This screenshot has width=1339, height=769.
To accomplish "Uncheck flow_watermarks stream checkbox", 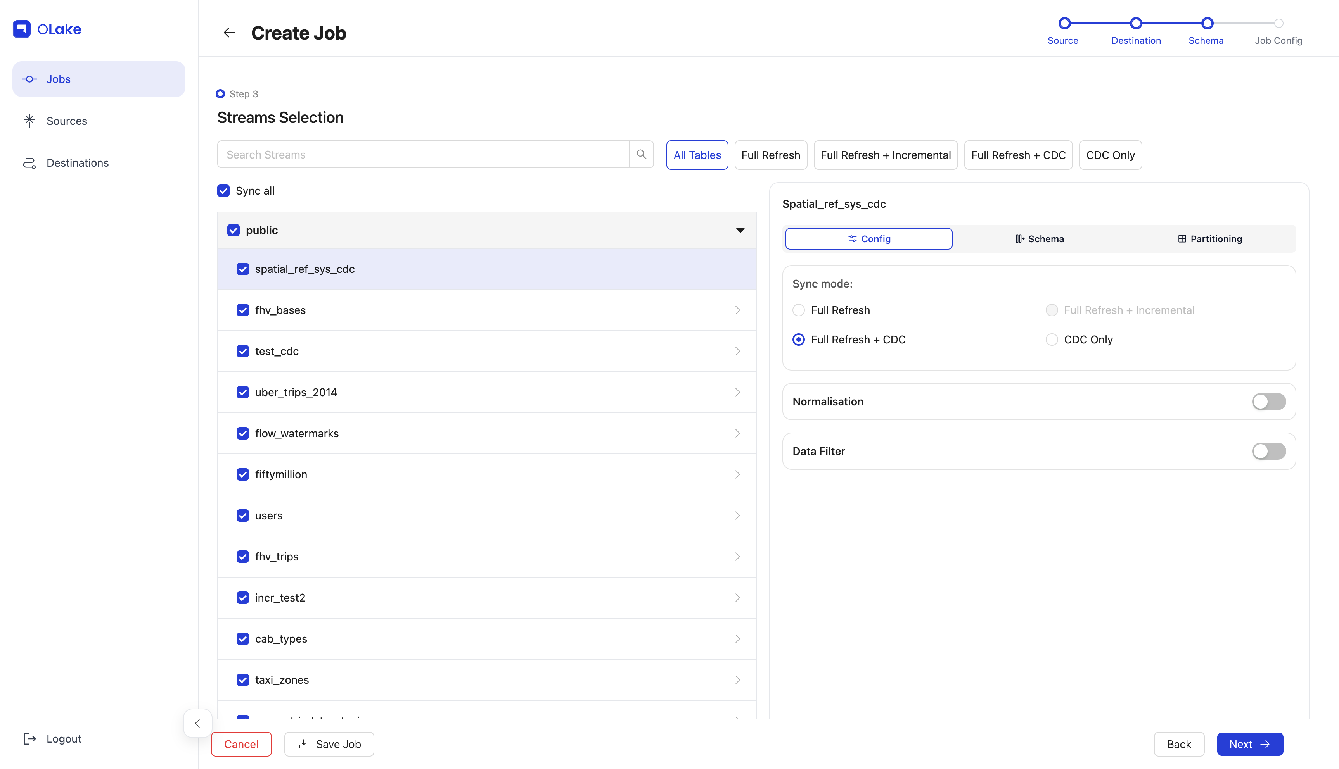I will coord(242,433).
